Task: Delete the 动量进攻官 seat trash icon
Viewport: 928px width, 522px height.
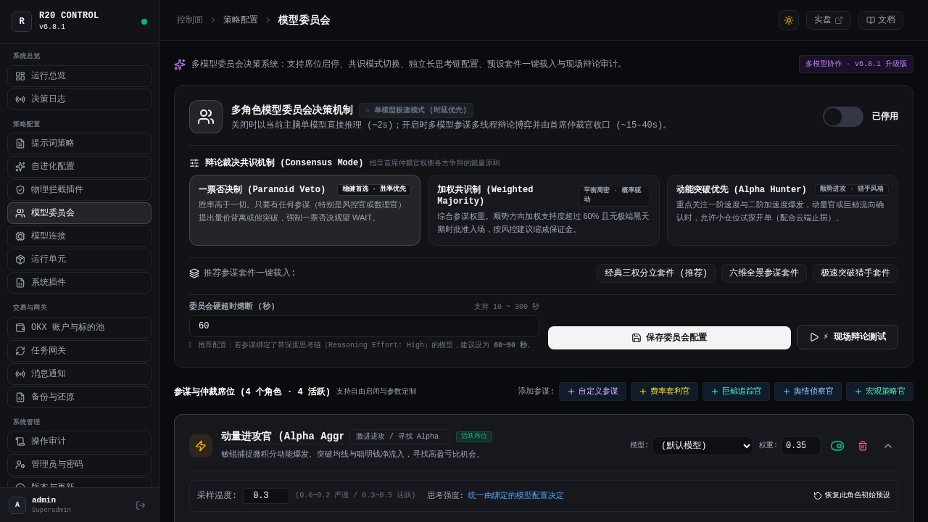Action: coord(863,446)
